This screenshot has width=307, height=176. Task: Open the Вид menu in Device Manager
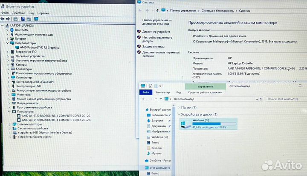(31, 13)
